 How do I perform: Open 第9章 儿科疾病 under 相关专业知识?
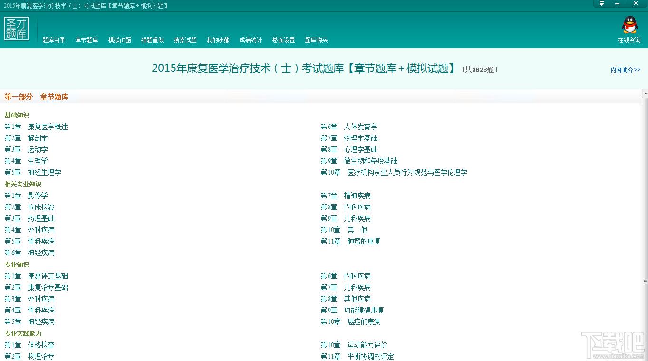346,218
